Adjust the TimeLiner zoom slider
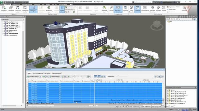The image size is (199, 111). [118, 76]
